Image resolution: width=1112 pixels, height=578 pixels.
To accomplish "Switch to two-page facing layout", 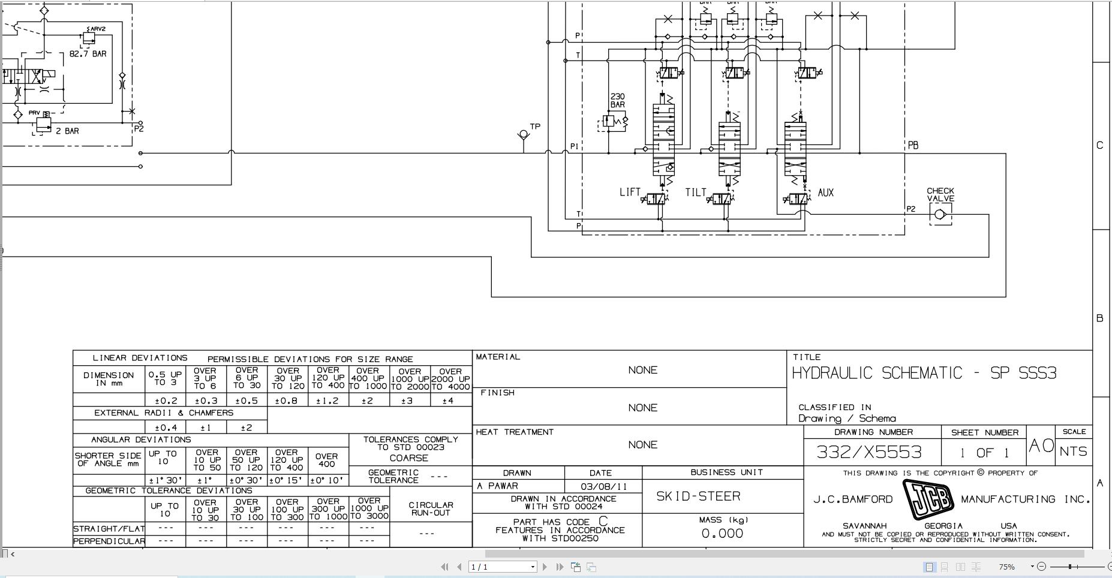I will tap(961, 567).
